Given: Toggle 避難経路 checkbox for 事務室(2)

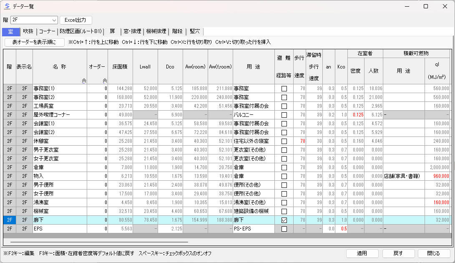Looking at the screenshot, I should tap(284, 97).
